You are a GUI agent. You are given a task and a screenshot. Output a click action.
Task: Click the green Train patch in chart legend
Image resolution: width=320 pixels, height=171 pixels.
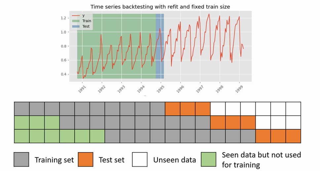click(76, 21)
